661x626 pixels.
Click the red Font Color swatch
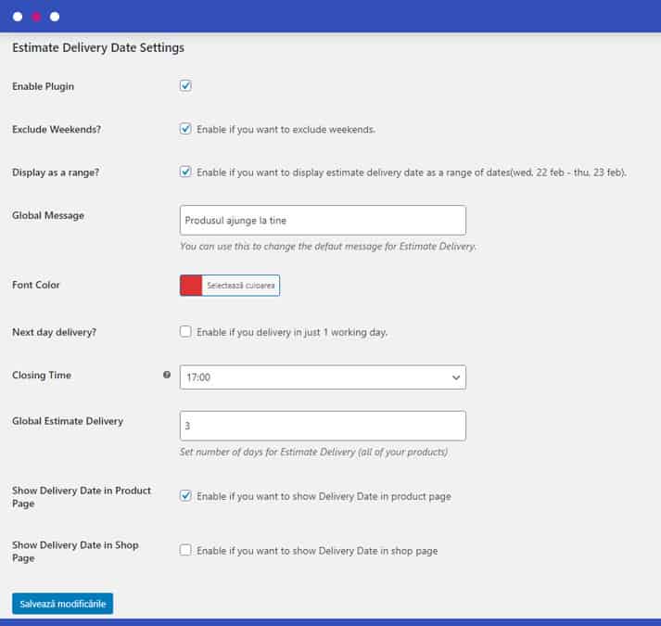click(191, 286)
